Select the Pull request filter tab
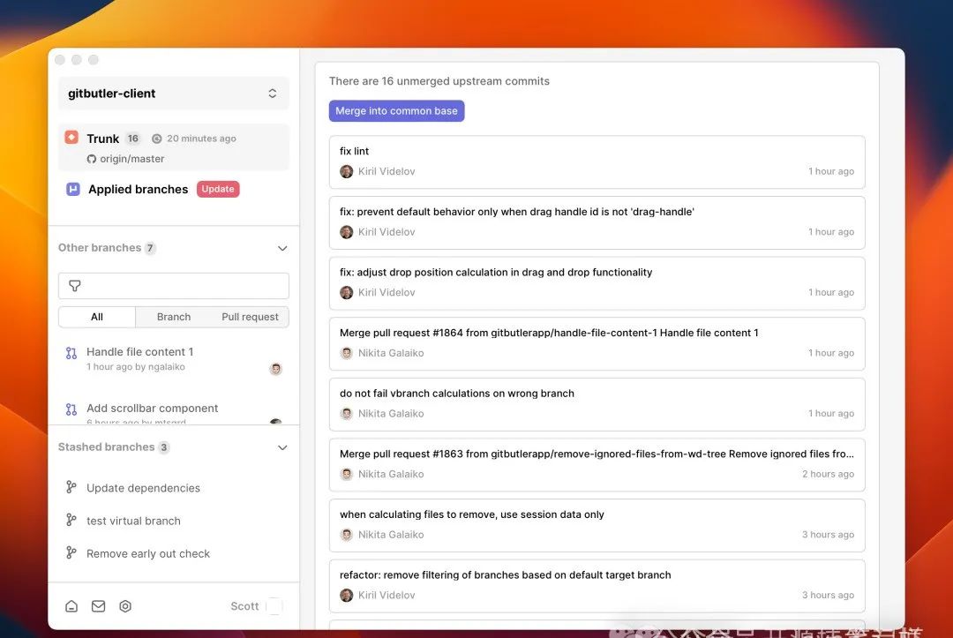This screenshot has width=953, height=638. (250, 317)
